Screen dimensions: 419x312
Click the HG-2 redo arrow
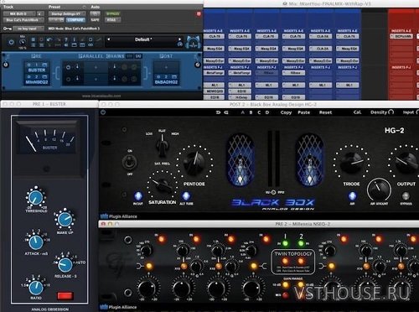point(226,112)
